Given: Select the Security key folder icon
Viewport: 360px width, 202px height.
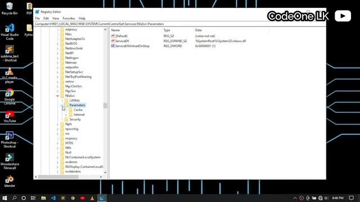Looking at the screenshot, I should (x=66, y=120).
